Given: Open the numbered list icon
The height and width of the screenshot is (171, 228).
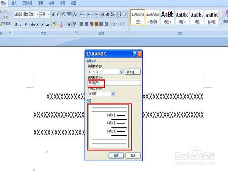Looking at the screenshot, I should 89,15.
